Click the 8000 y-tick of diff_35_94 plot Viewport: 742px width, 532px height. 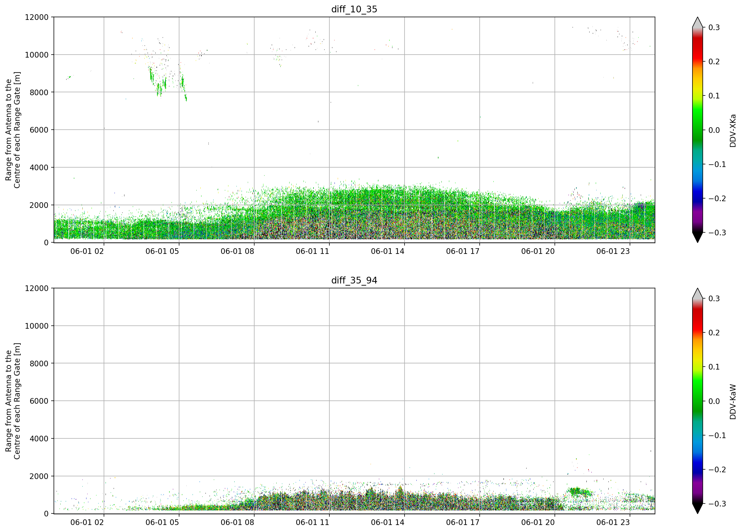pyautogui.click(x=39, y=364)
